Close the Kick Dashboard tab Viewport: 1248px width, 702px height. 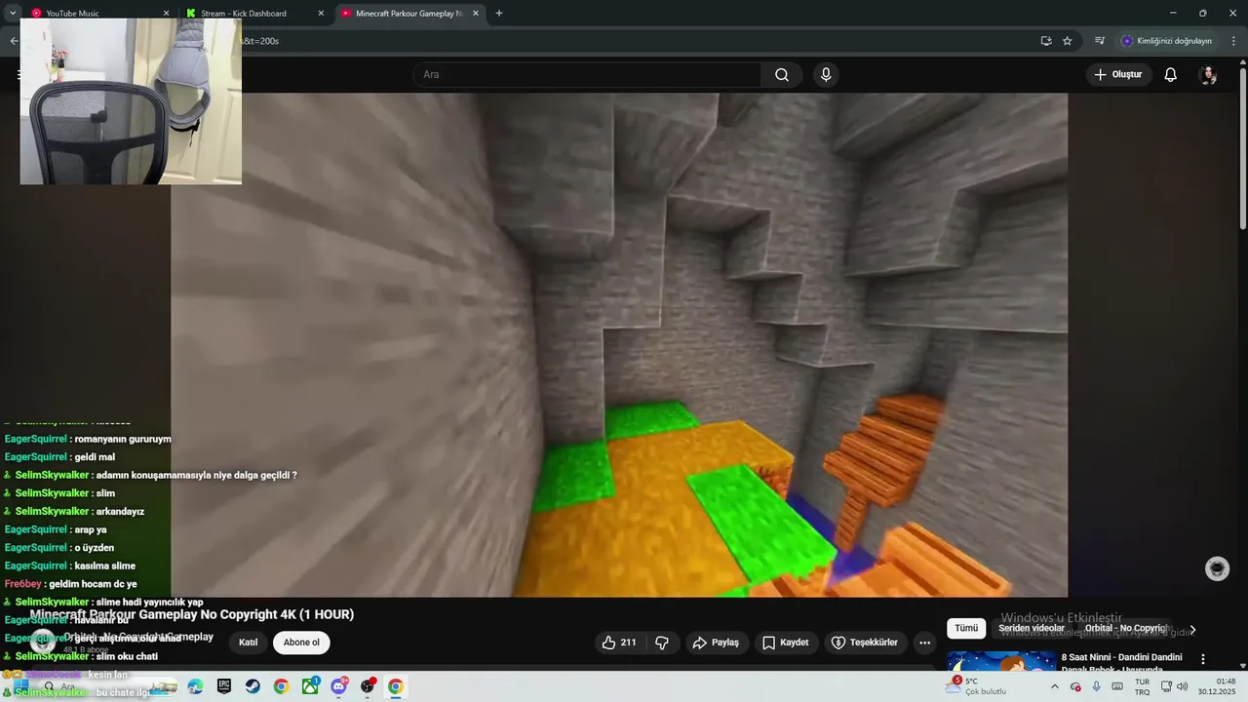pos(321,14)
